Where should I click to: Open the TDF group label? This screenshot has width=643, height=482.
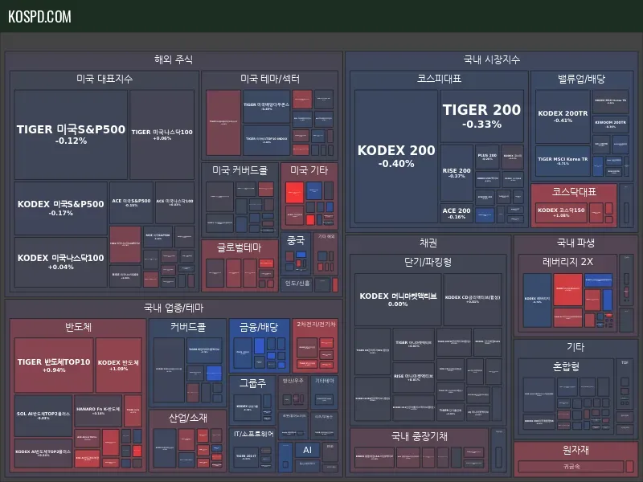[x=625, y=363]
